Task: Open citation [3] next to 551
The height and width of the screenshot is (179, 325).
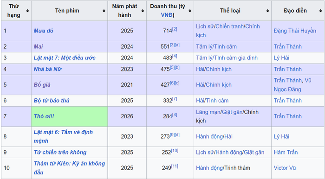Action: (x=172, y=45)
